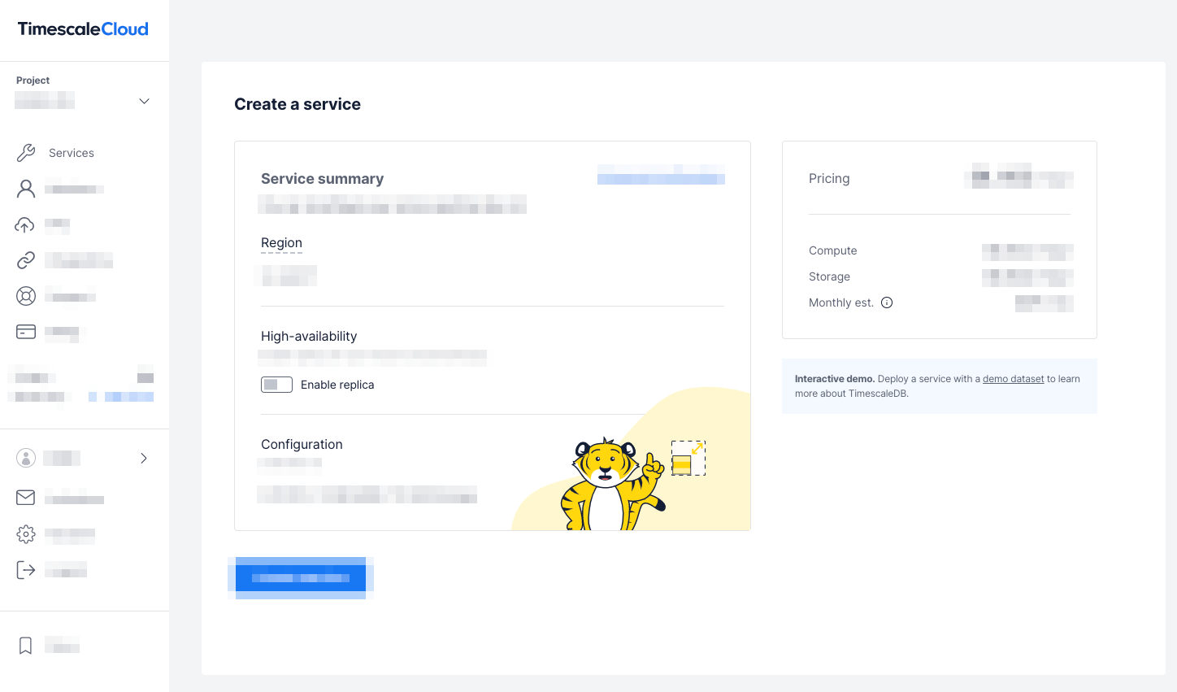Viewport: 1177px width, 692px height.
Task: Click the bookmark icon at sidebar bottom
Action: tap(26, 646)
